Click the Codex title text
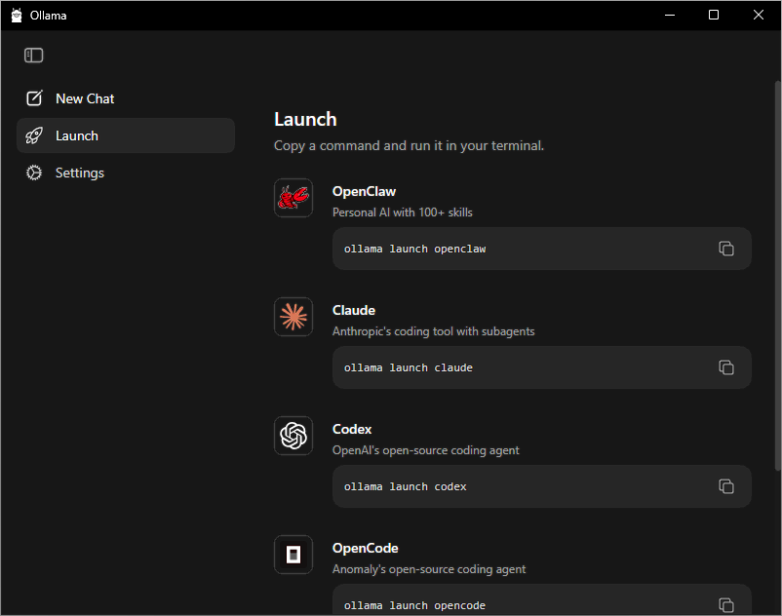Screen dimensions: 782x616 coord(352,429)
